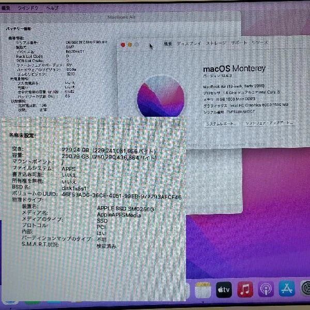Switch to the ディスプレイ tab
Screen dimensions: 310x310
tap(189, 43)
